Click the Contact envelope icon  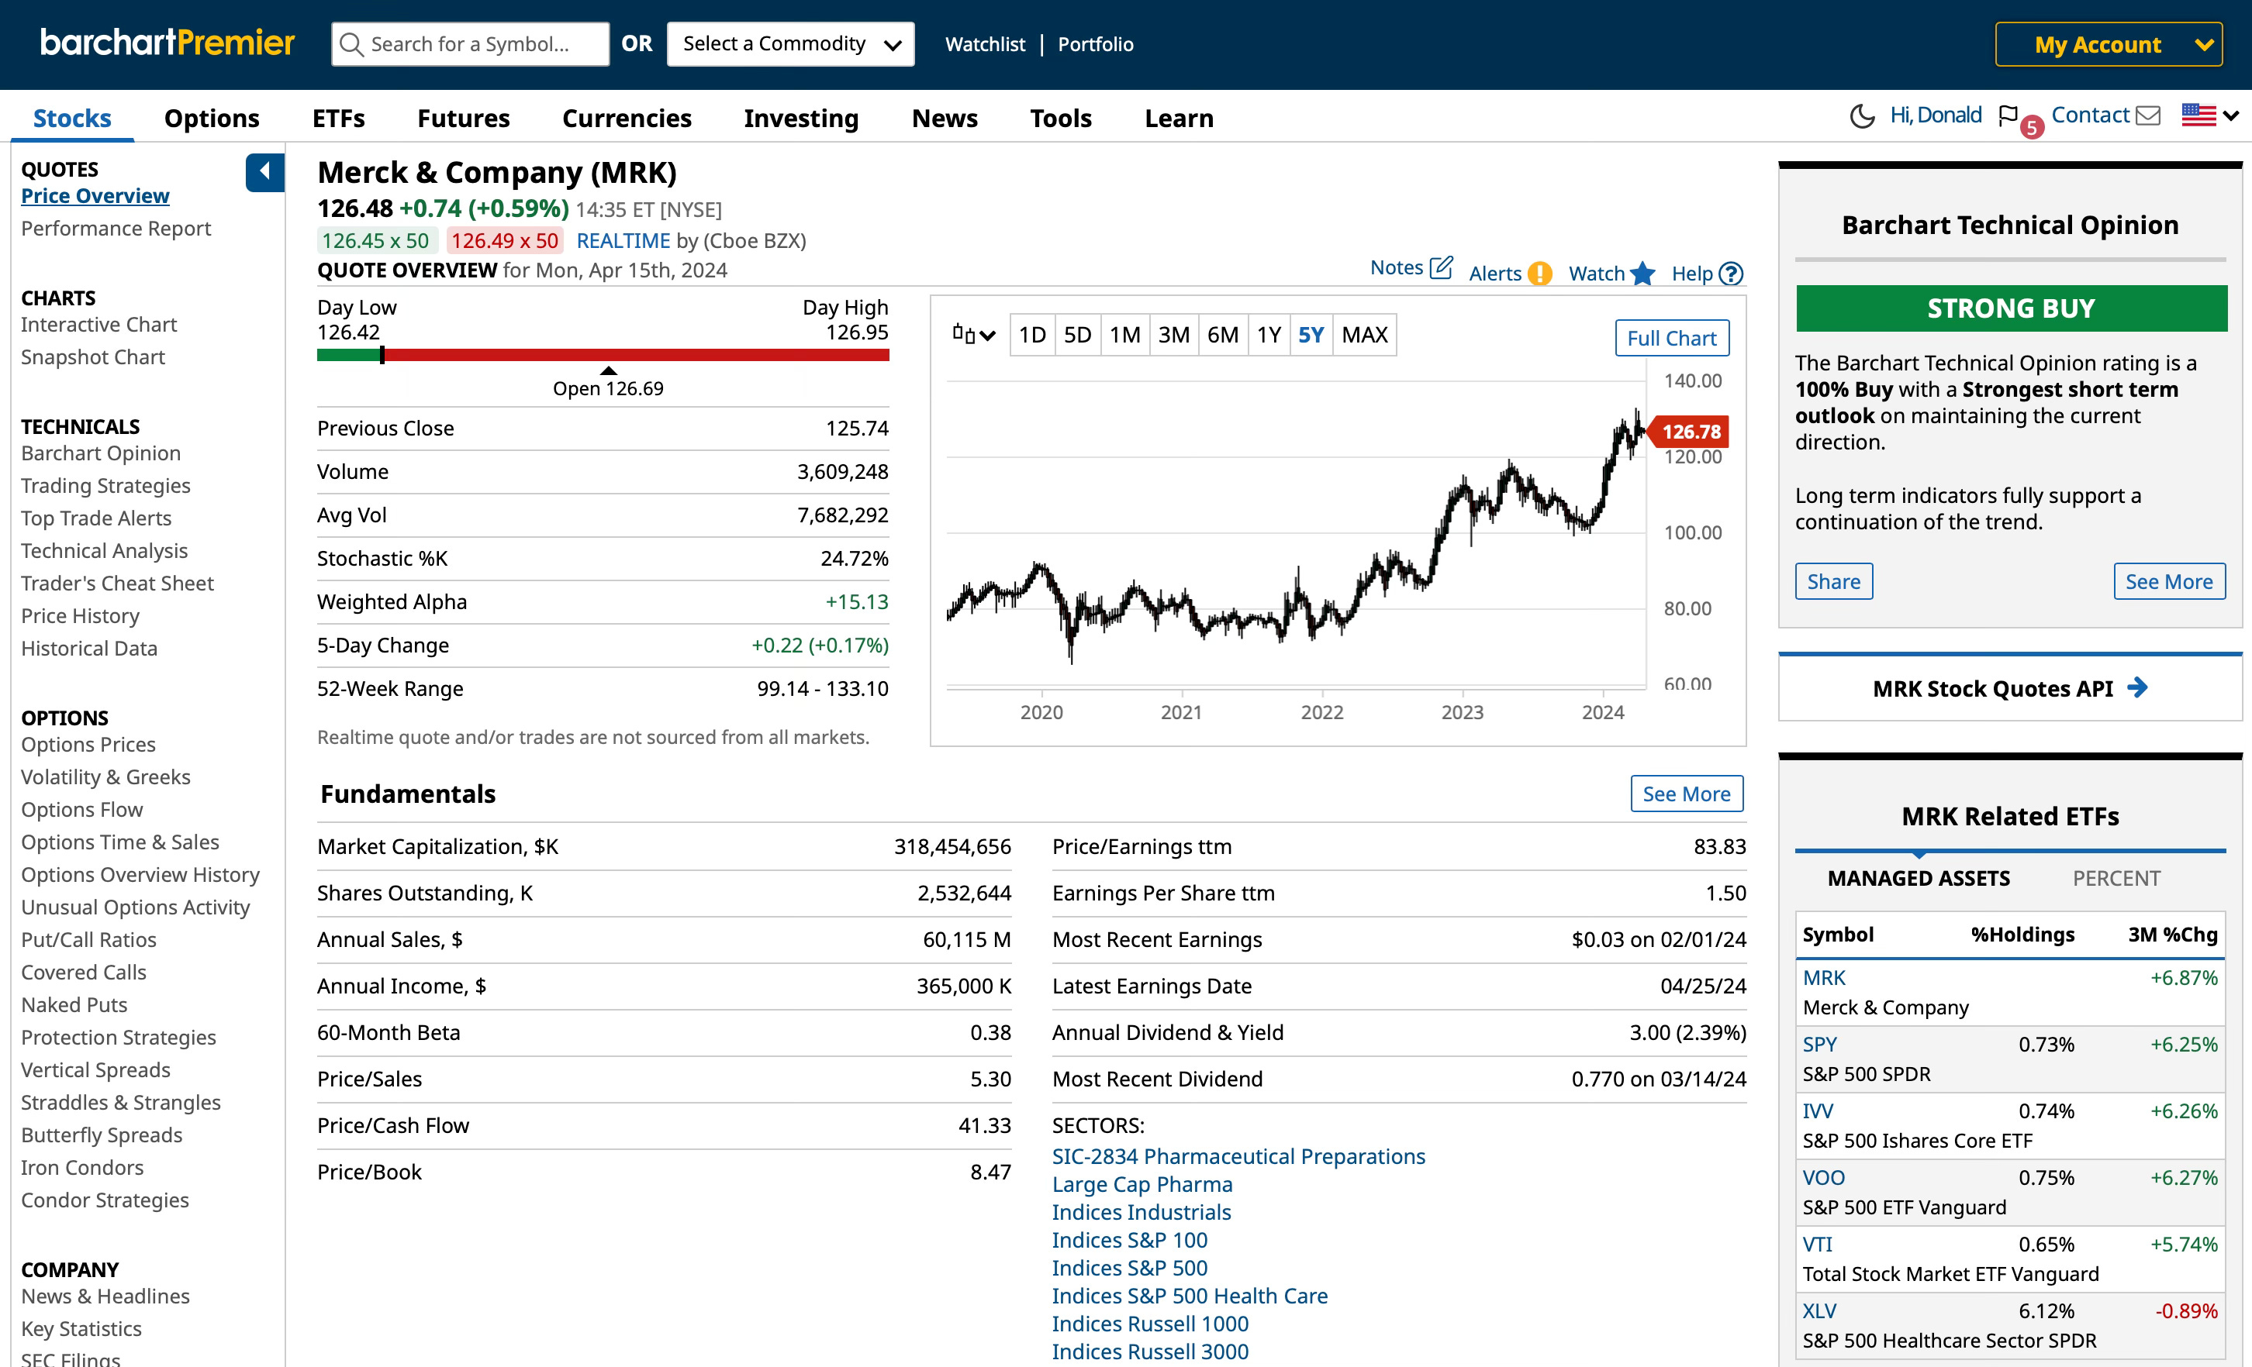coord(2148,116)
